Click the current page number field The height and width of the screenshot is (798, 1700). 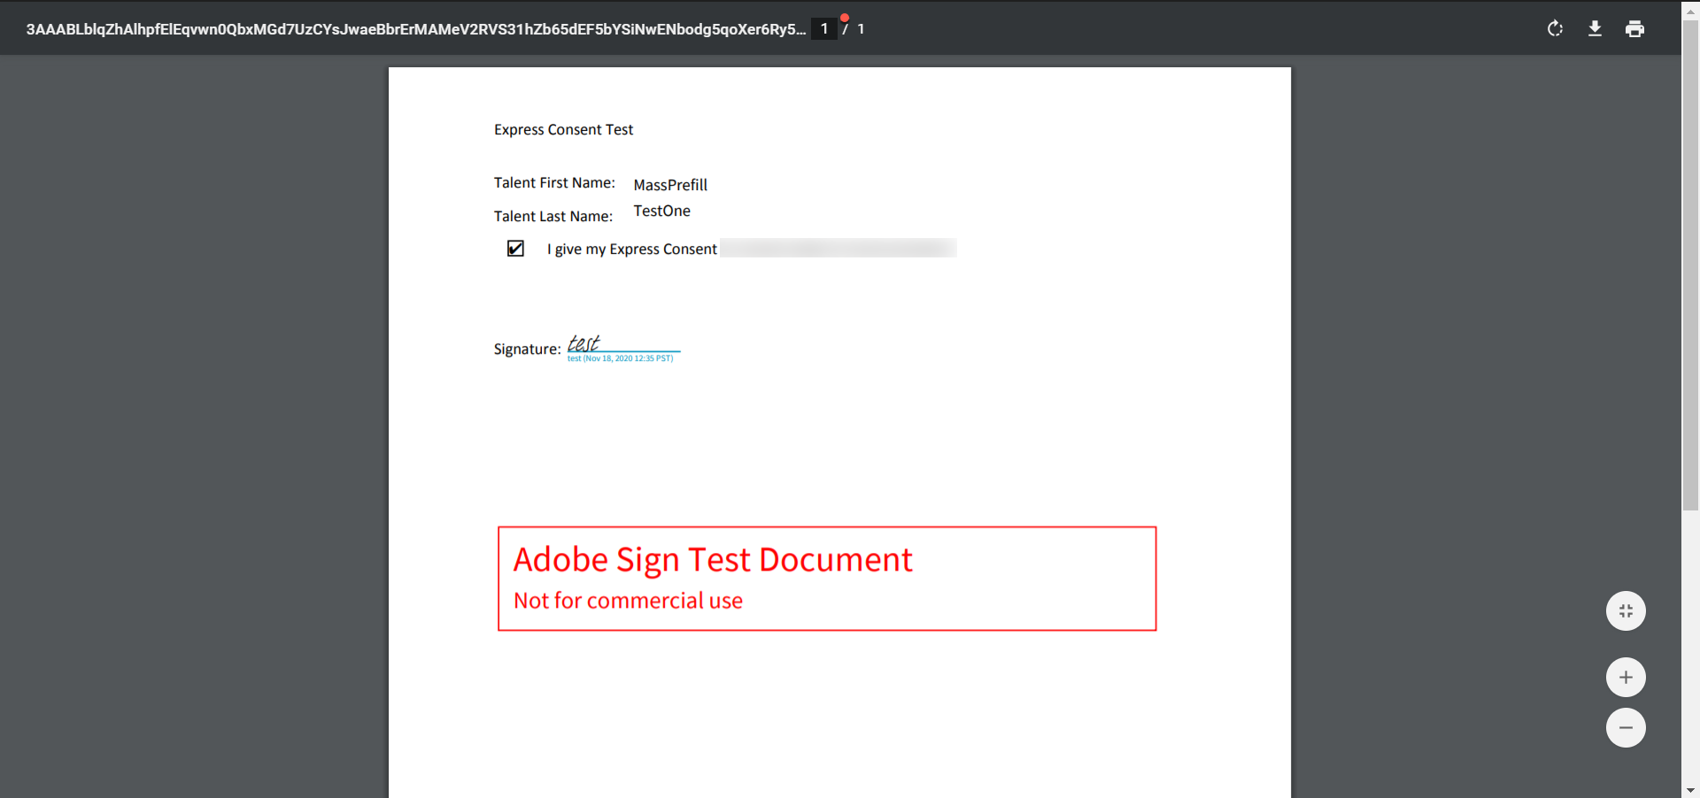824,29
